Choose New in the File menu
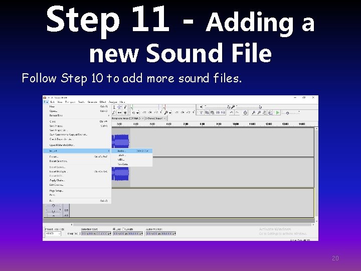Screen dimensions: 361x271 click(77, 106)
